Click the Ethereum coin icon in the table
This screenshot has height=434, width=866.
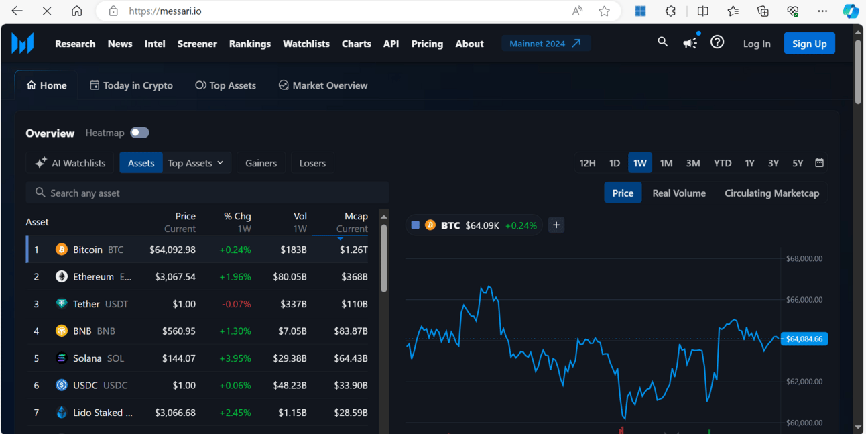[62, 276]
